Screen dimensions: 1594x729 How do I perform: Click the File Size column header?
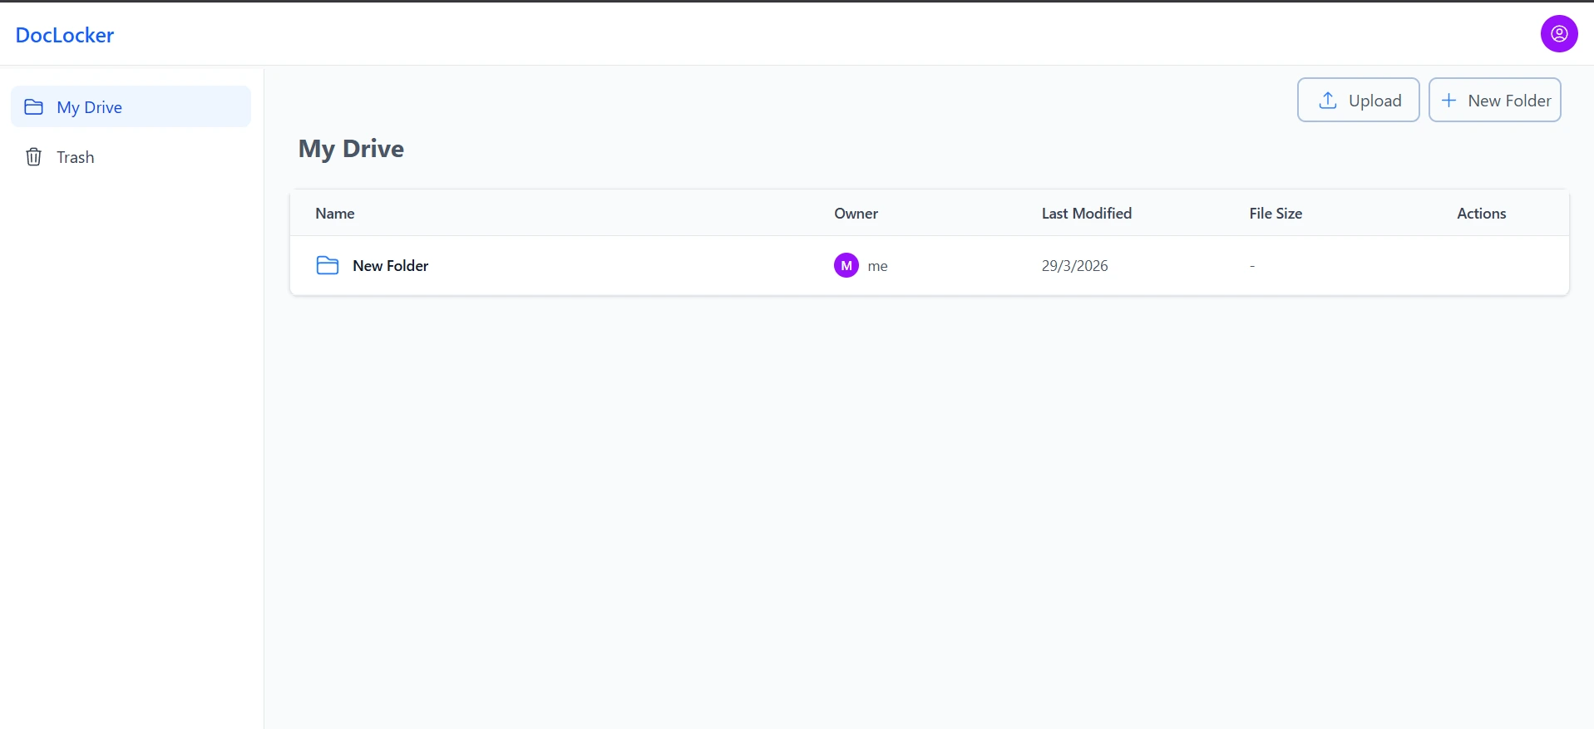click(x=1276, y=214)
